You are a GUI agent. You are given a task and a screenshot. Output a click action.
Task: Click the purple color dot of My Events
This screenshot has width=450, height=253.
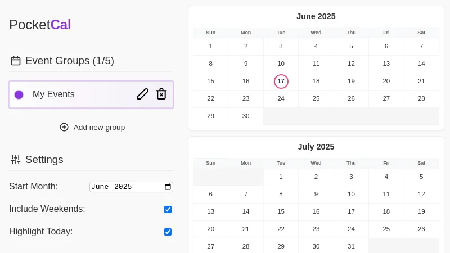pos(19,94)
